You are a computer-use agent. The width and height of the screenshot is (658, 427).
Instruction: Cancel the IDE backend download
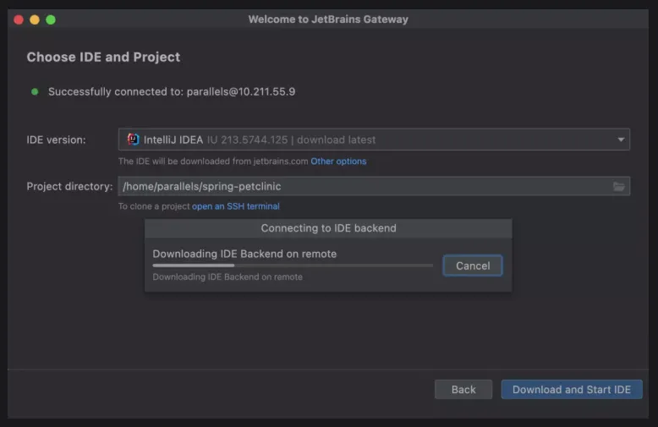click(x=473, y=266)
